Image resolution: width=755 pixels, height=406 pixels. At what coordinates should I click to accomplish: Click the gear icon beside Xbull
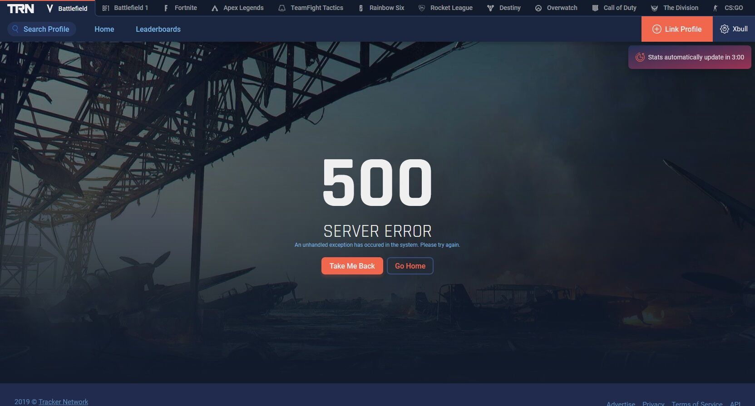click(725, 29)
